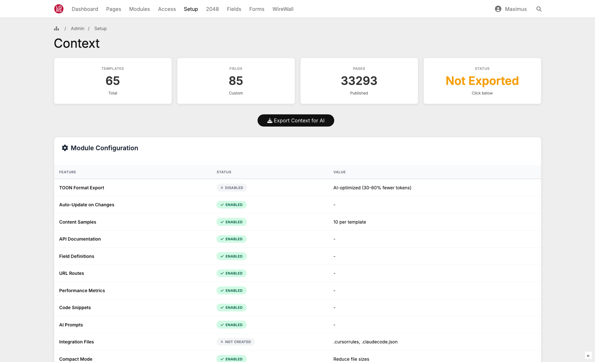
Task: Open the Pages menu
Action: pyautogui.click(x=114, y=9)
